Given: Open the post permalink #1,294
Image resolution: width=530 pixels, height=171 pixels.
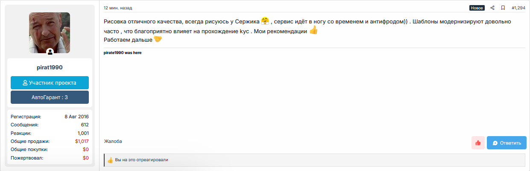Looking at the screenshot, I should [x=518, y=8].
